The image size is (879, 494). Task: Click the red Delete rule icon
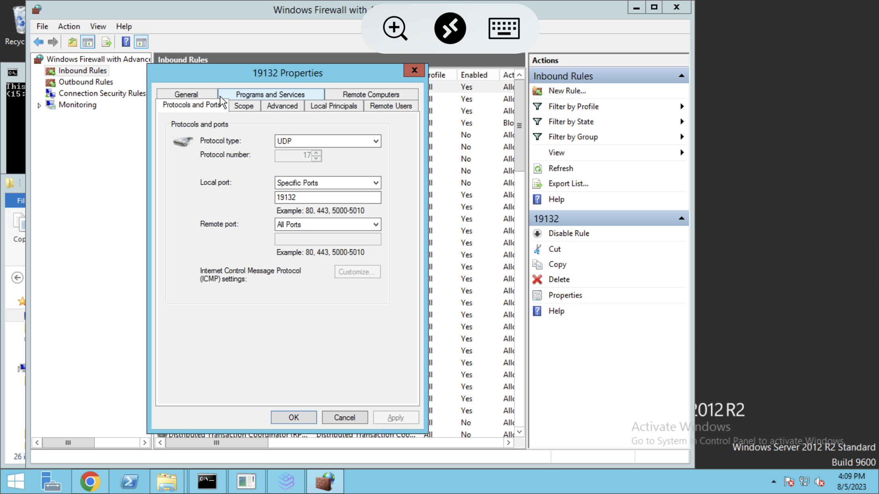tap(537, 280)
